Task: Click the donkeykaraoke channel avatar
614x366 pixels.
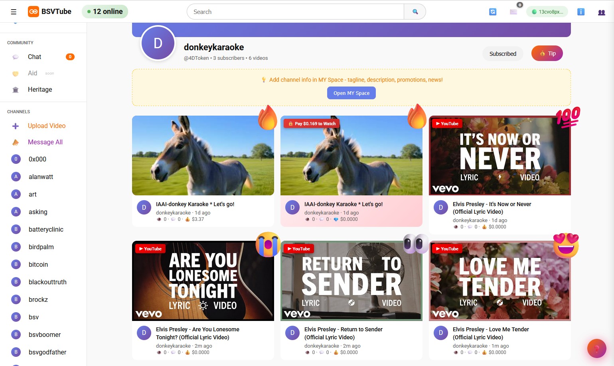Action: (x=158, y=43)
